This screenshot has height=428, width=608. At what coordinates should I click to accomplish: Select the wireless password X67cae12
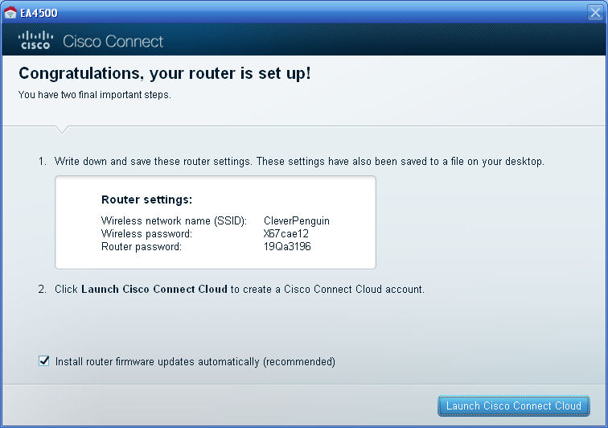286,233
